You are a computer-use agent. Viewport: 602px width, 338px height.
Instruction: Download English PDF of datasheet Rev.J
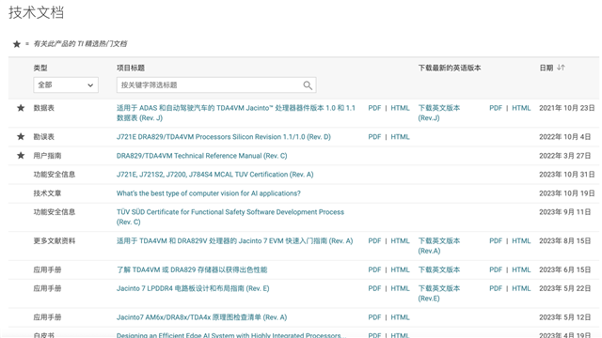496,108
